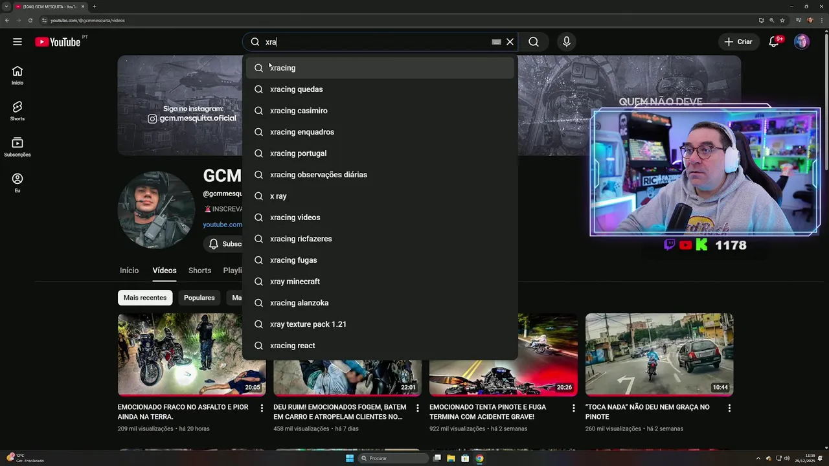Open title EMOCIONADO TENTA PINOTE E FUGA
The image size is (829, 466).
(x=488, y=412)
